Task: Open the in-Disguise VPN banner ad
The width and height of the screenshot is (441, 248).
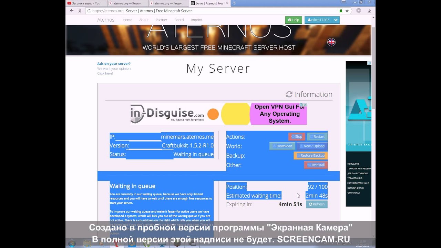Action: click(x=218, y=114)
